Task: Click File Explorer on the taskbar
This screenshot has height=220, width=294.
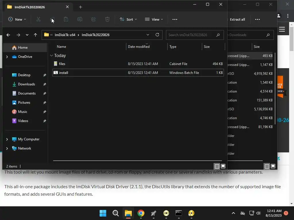Action: pos(128,213)
